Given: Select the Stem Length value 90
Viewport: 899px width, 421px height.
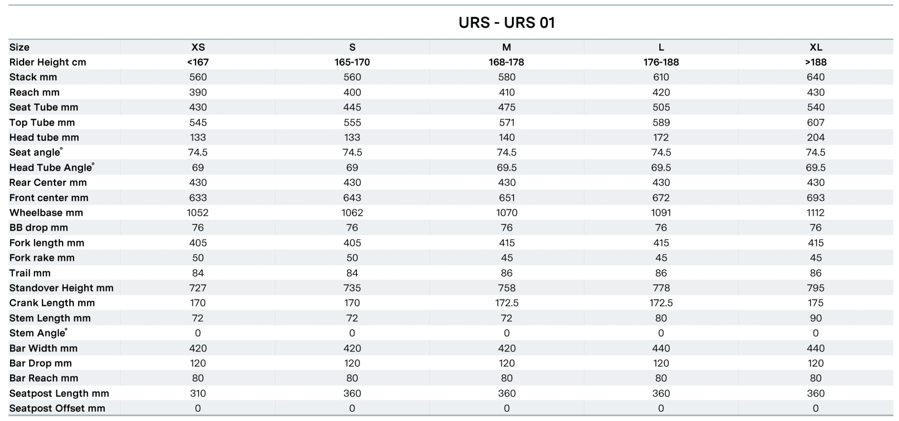Looking at the screenshot, I should tap(816, 318).
